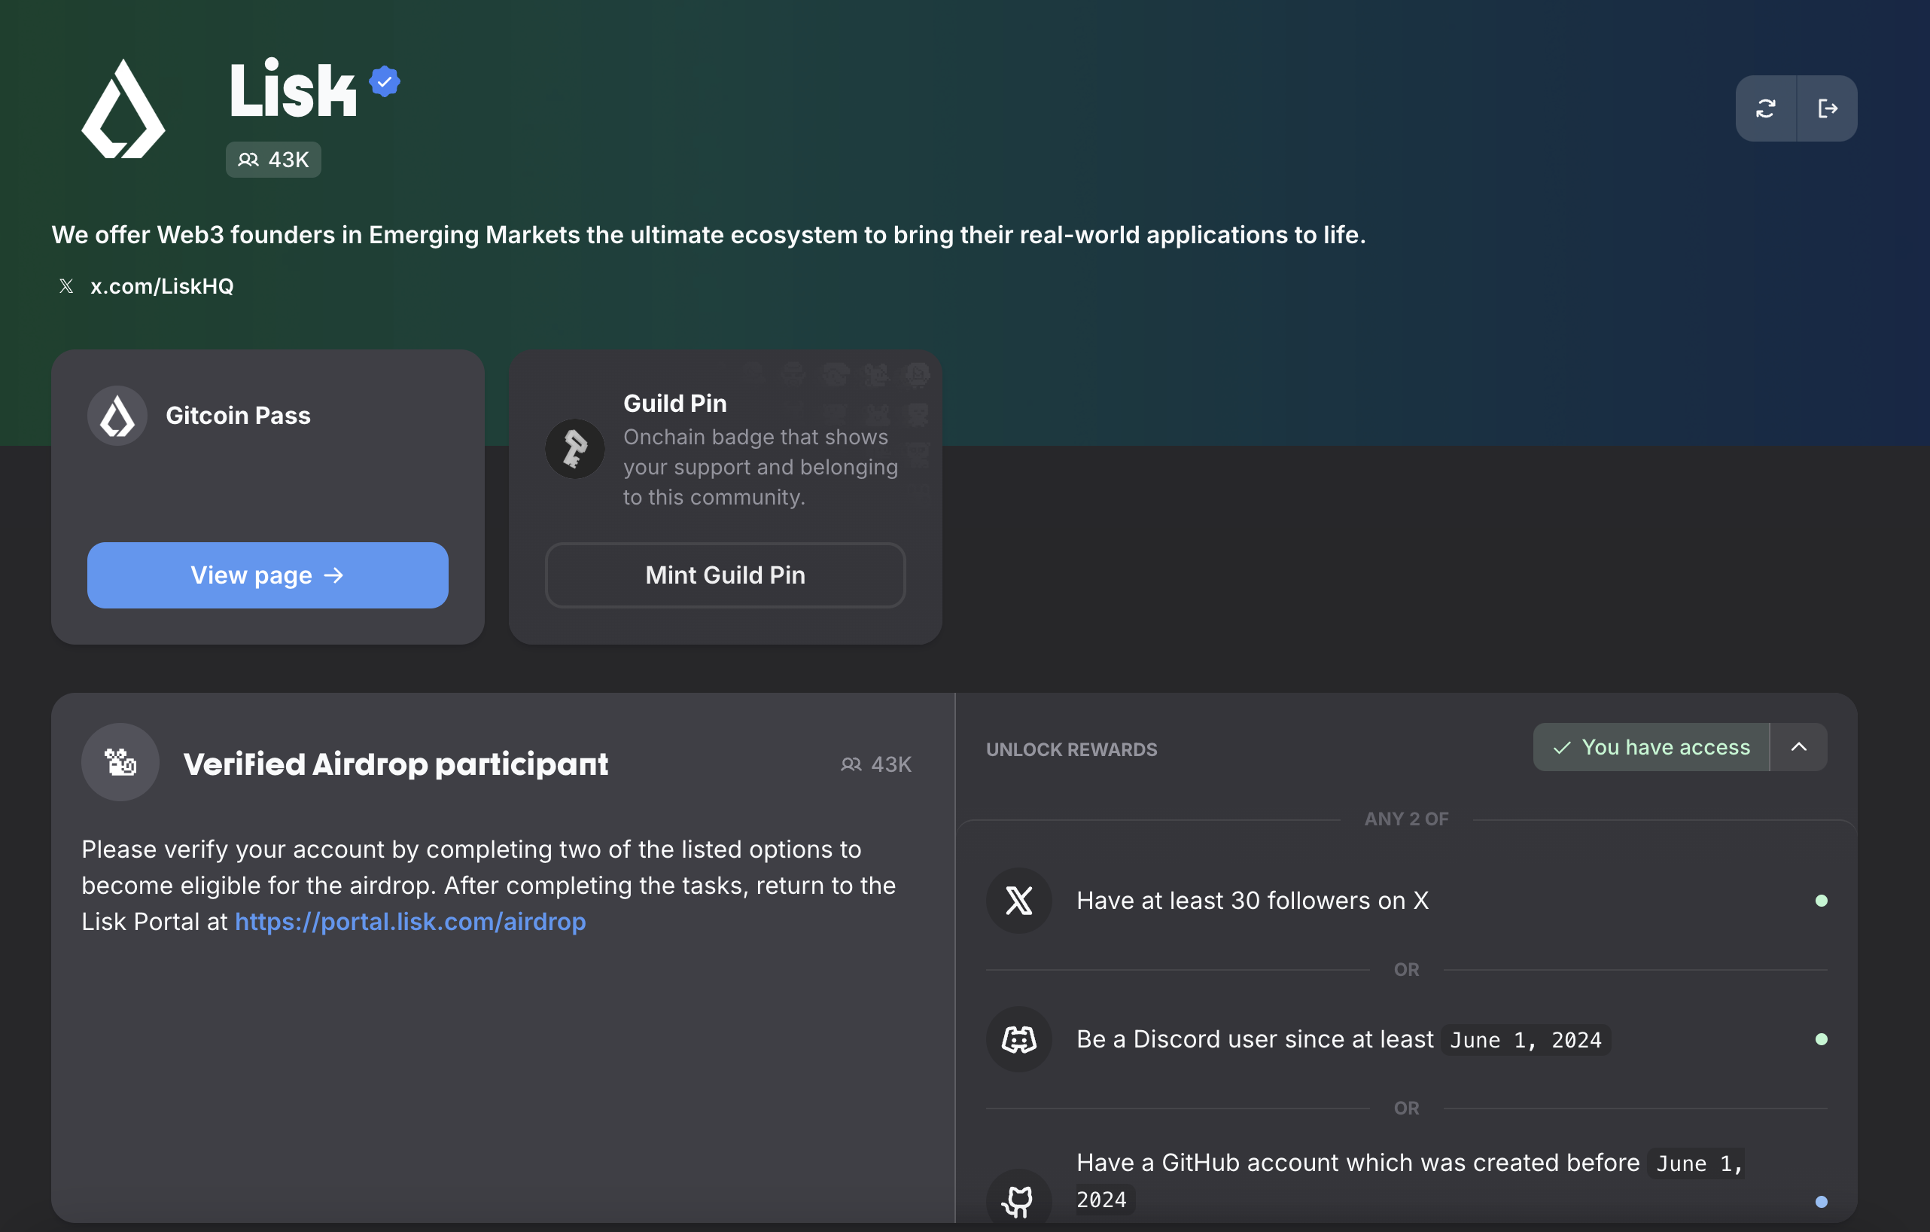Click the Guild Pin key icon
The image size is (1930, 1232).
[574, 449]
